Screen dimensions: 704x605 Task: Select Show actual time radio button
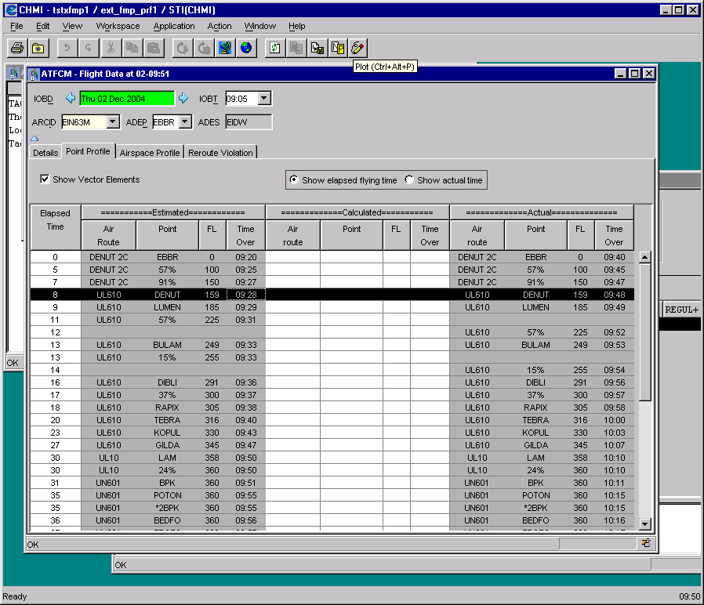(x=409, y=180)
